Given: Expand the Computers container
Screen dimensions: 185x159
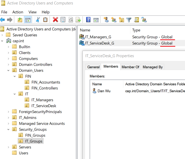Looking at the screenshot, I should pyautogui.click(x=8, y=59).
